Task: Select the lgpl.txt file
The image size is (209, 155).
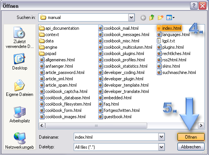Action: coord(166,41)
